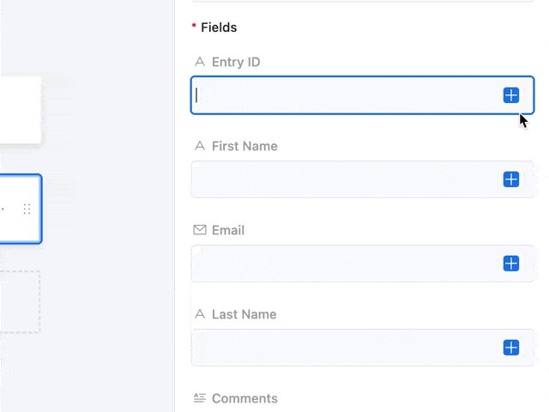Image resolution: width=549 pixels, height=412 pixels.
Task: Click the text-type icon beside Entry ID
Action: click(200, 62)
